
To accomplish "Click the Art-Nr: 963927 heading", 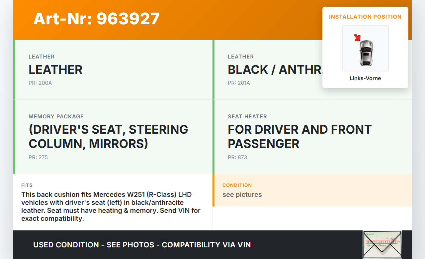I will [x=96, y=19].
